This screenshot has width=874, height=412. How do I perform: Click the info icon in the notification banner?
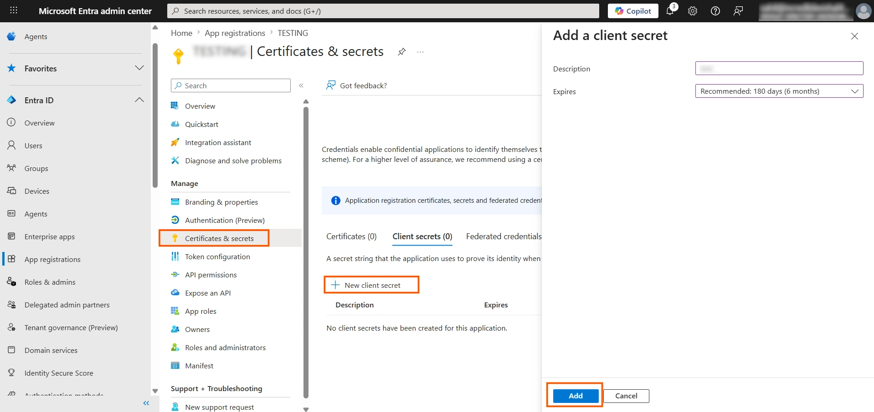point(336,201)
